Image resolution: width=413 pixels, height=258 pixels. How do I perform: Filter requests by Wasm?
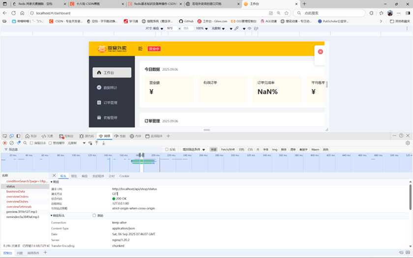pos(315,149)
